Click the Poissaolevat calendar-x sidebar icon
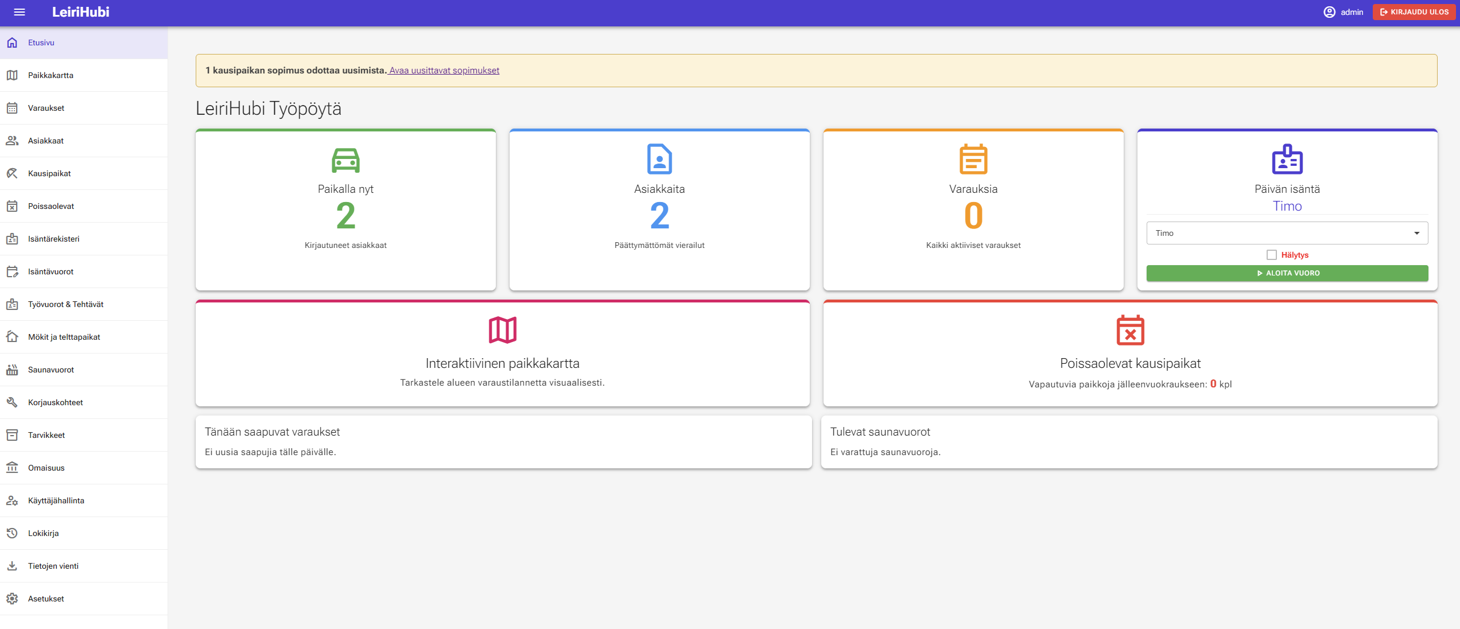1460x629 pixels. pyautogui.click(x=12, y=206)
